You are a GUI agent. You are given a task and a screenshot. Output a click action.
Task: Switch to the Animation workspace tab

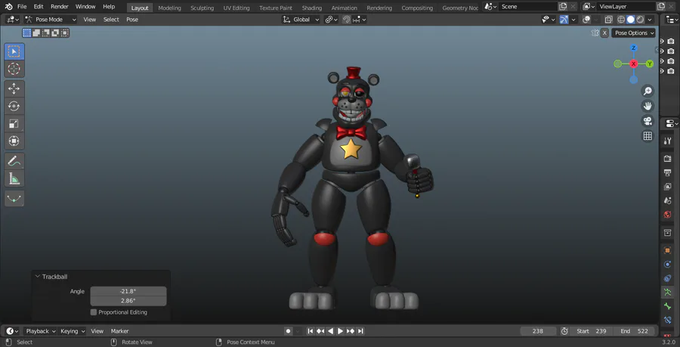pyautogui.click(x=345, y=8)
